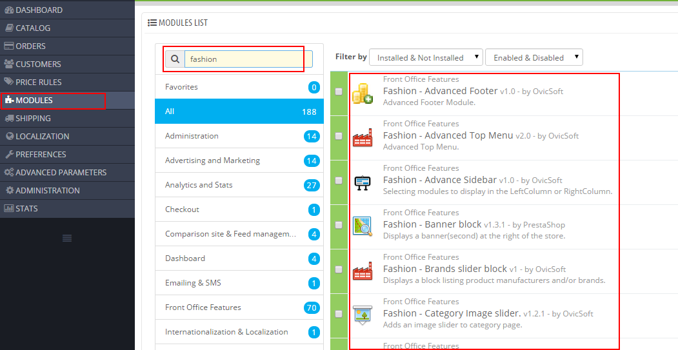
Task: Open the Enabled & Disabled filter dropdown
Action: [x=534, y=57]
